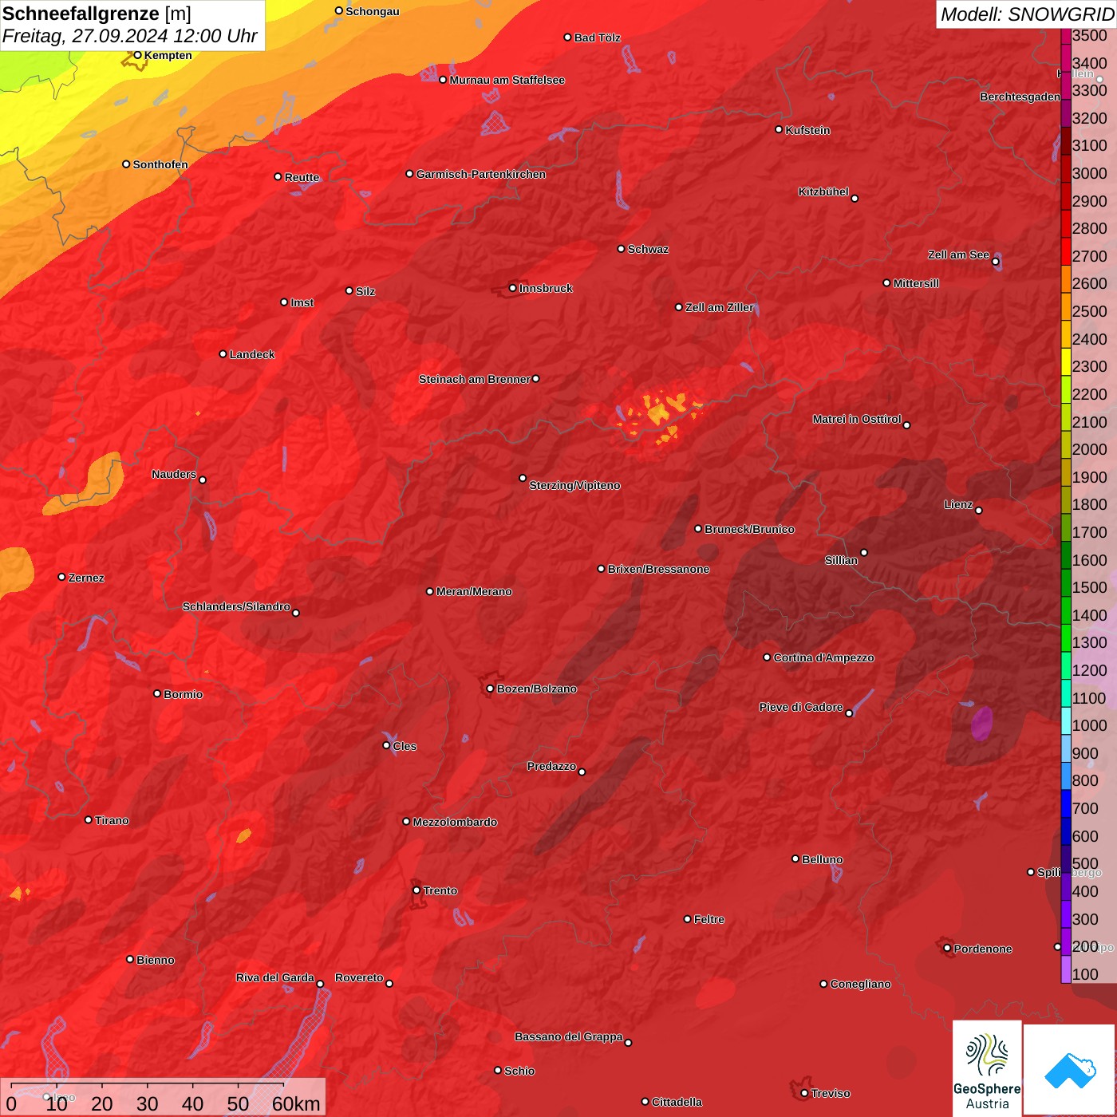
Task: Click the Mezzolombardo label
Action: pos(455,822)
